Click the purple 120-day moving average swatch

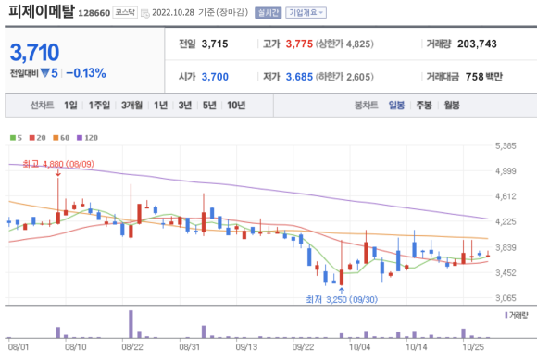coord(80,138)
